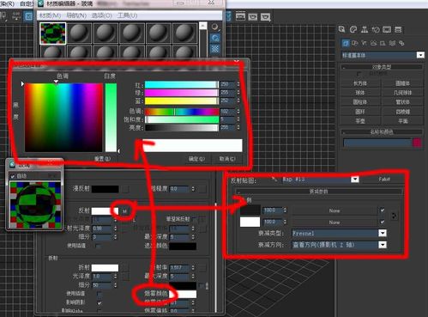428x317 pixels.
Task: Toggle the Backlight icon in material editor
Action: (x=215, y=38)
